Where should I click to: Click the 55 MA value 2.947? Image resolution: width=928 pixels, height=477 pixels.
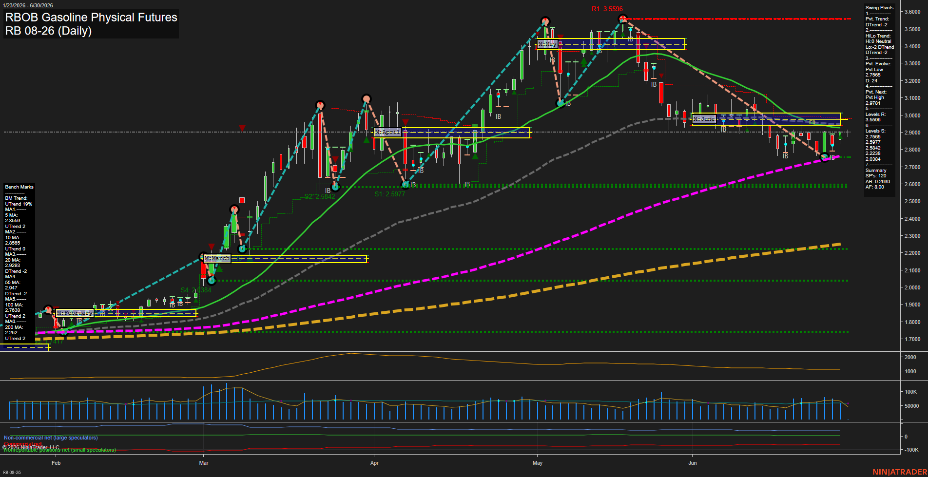(x=11, y=288)
